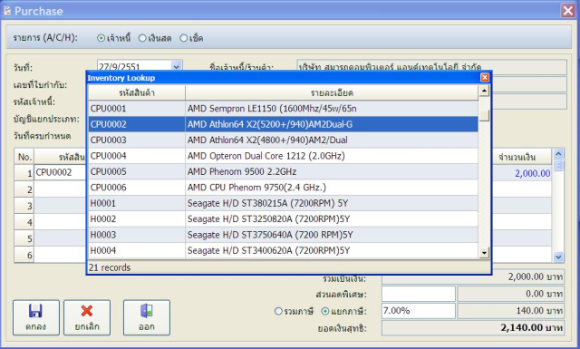580x349 pixels.
Task: Click AMD Athlon64 X2(5200+/940) description
Action: pos(270,124)
